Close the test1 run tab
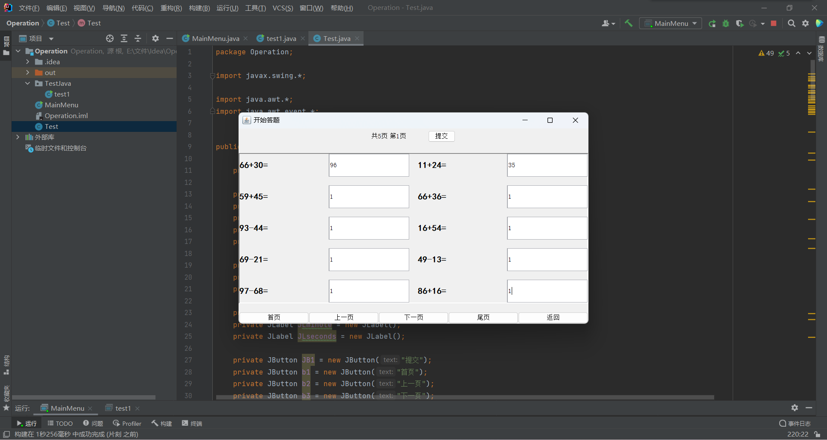Image resolution: width=827 pixels, height=440 pixels. point(137,409)
